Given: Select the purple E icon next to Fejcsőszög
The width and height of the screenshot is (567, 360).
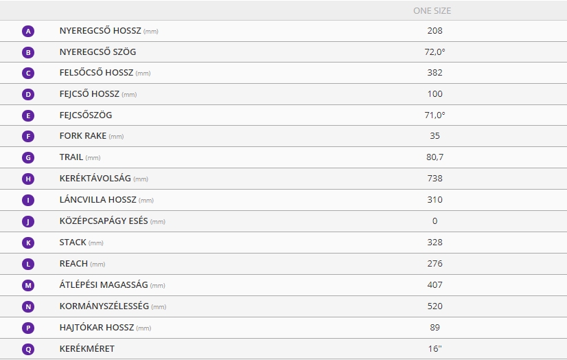Looking at the screenshot, I should (28, 116).
